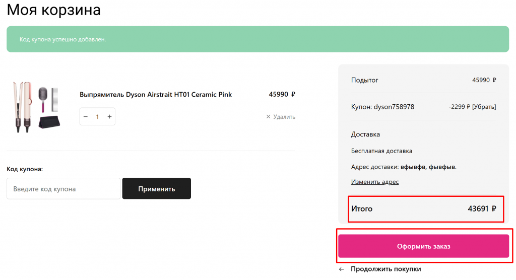This screenshot has height=280, width=516.
Task: Go back via Продолжить покупки link
Action: point(385,269)
